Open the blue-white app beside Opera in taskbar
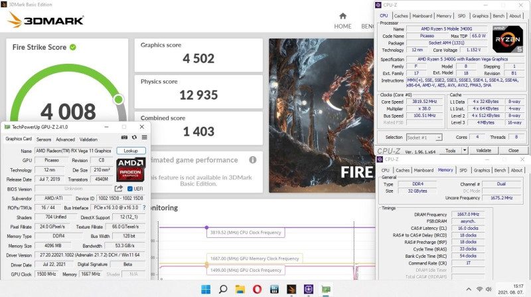 [274, 289]
